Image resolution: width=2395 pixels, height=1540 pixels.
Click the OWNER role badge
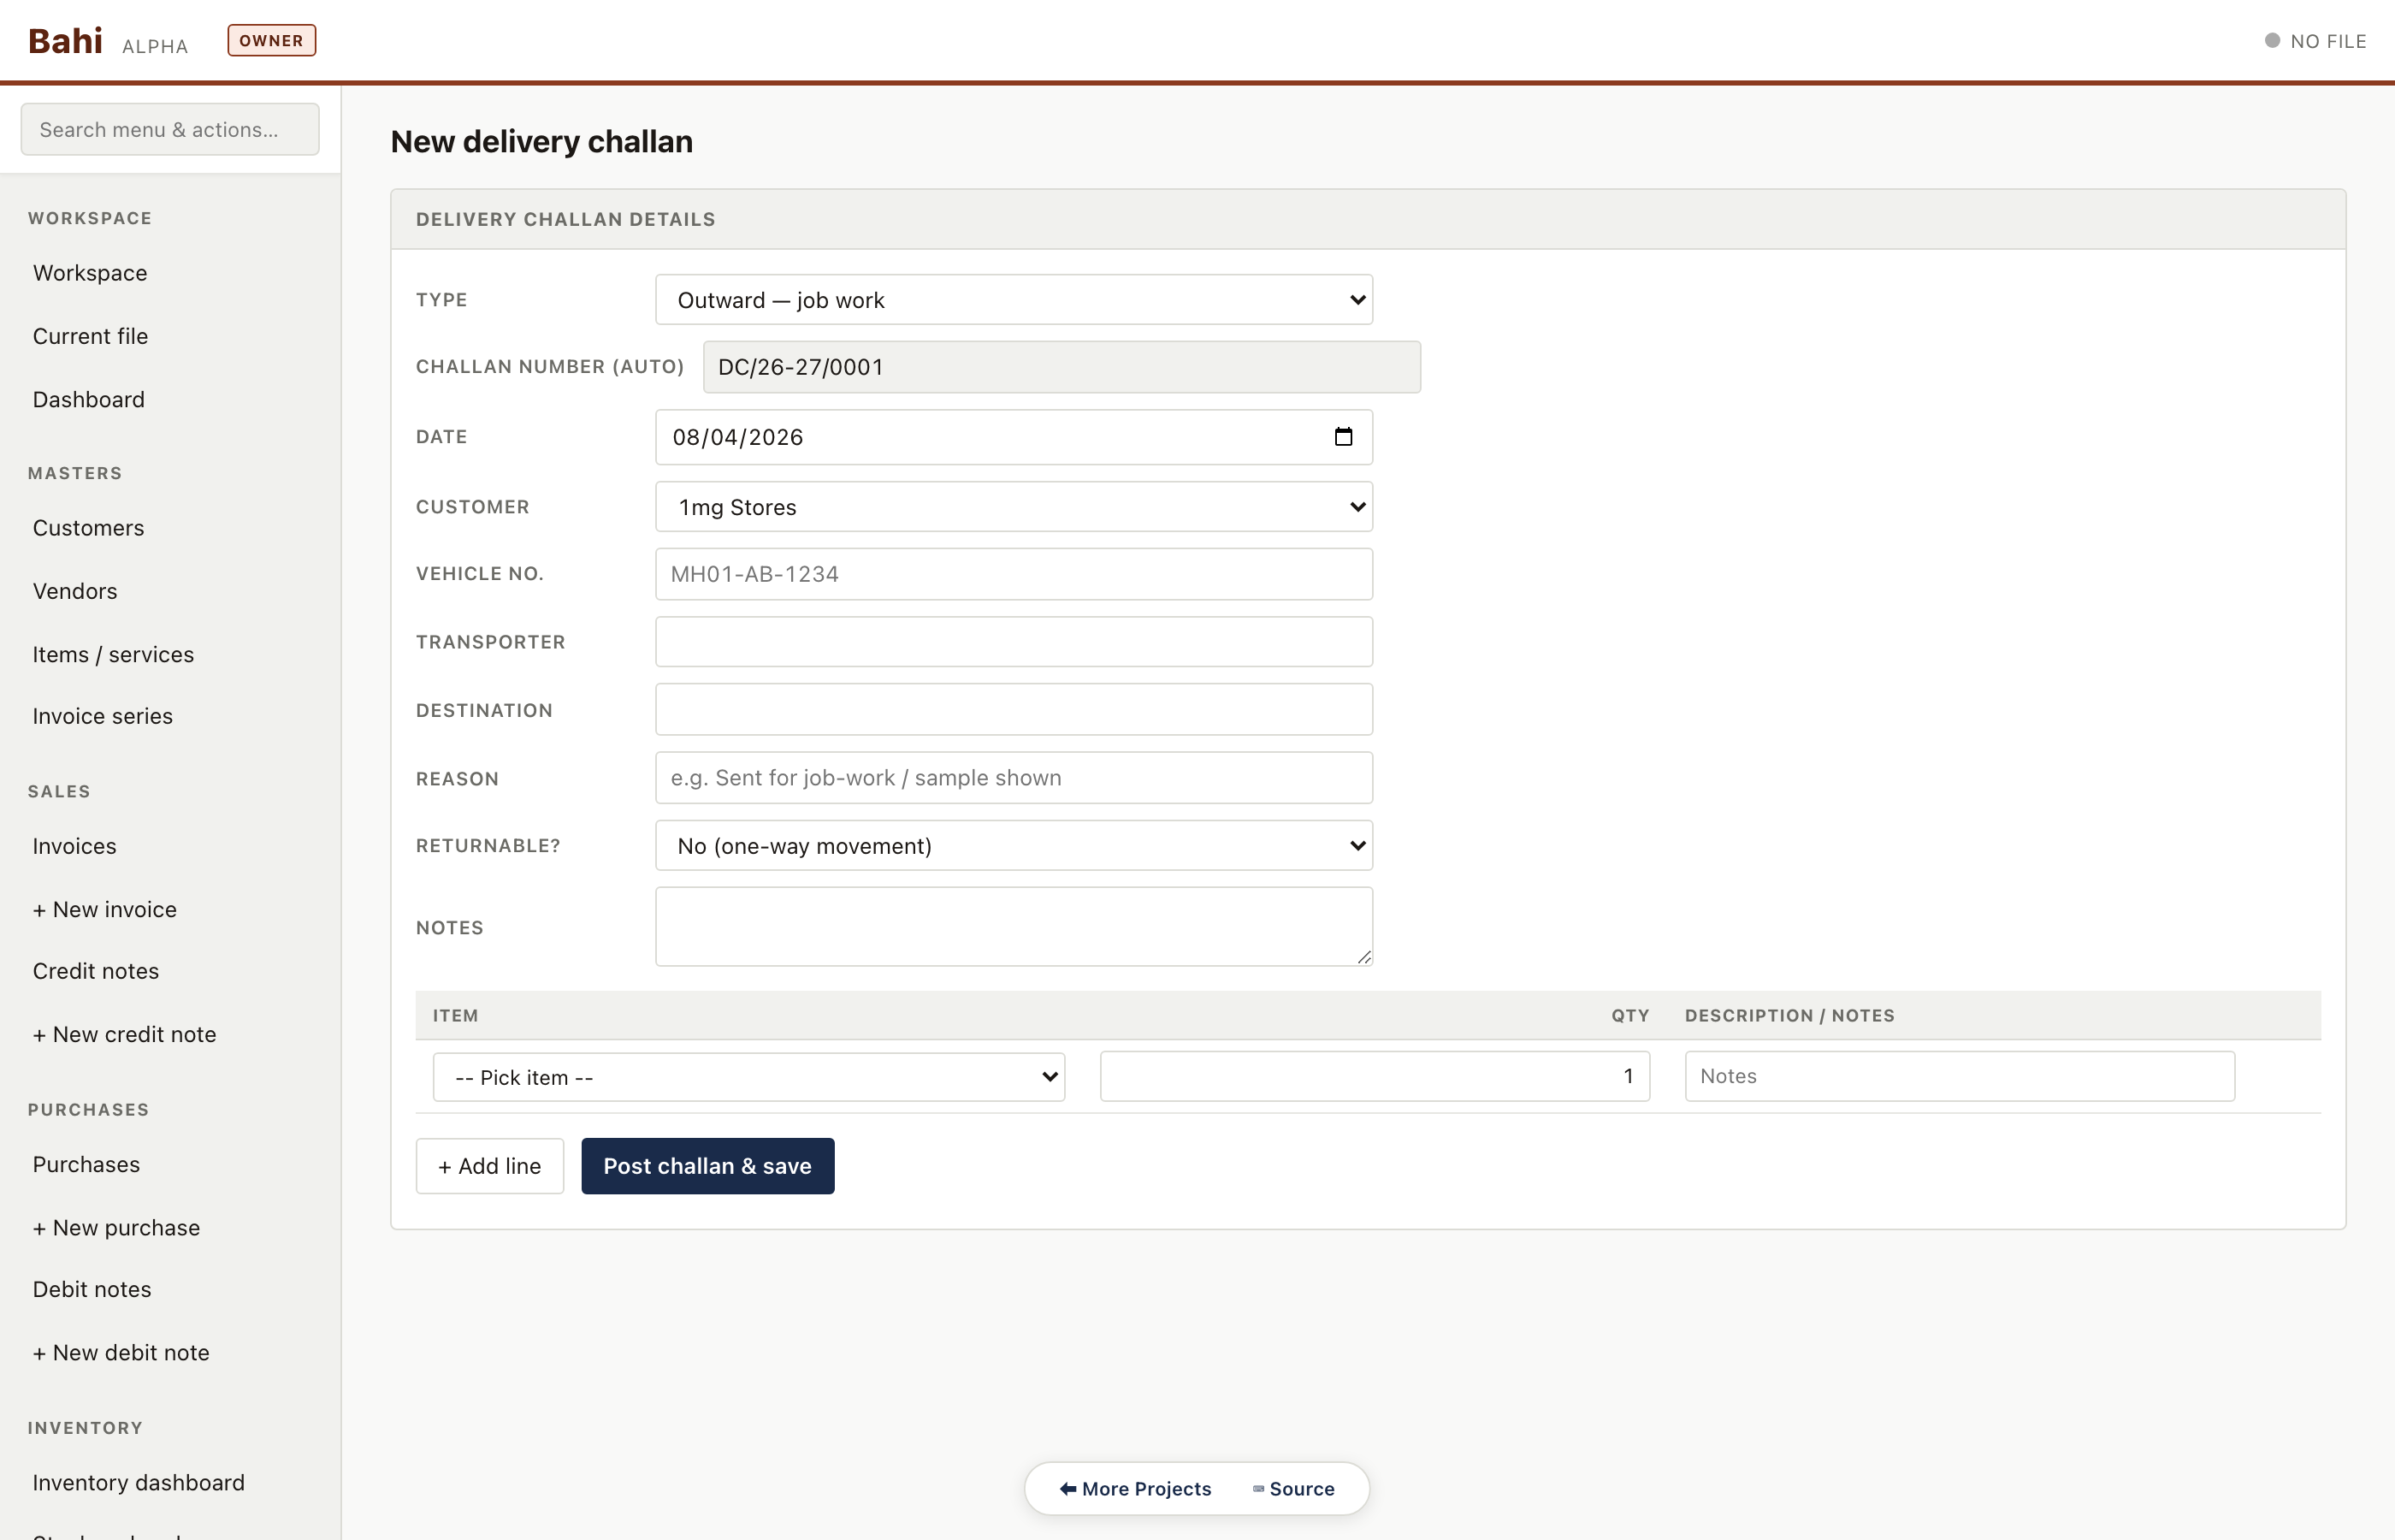(271, 41)
